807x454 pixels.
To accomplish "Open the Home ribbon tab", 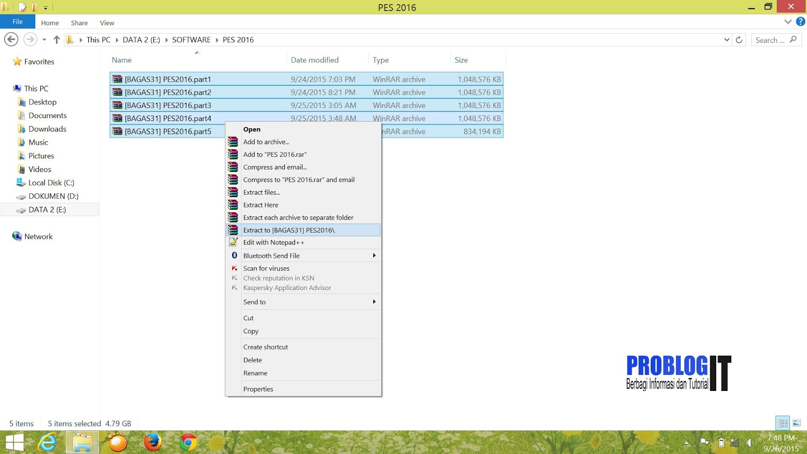I will click(50, 23).
